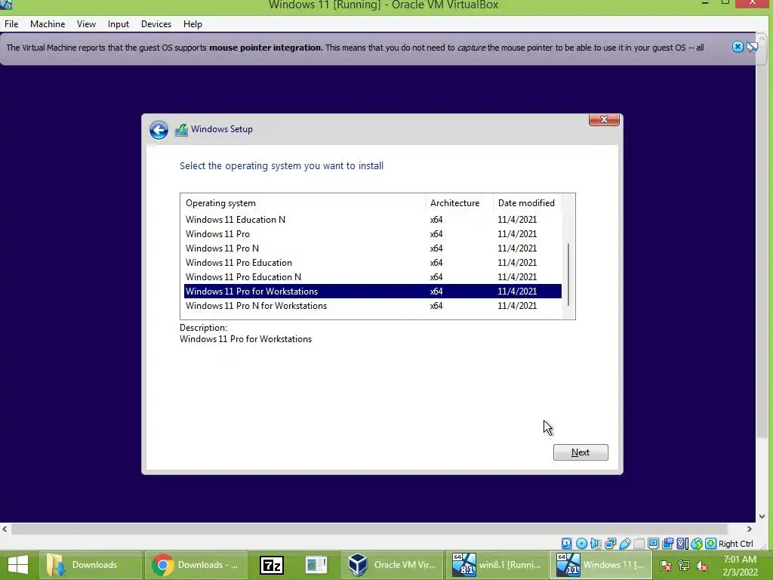The image size is (773, 580).
Task: Click the mouse integration status icon
Action: click(697, 544)
